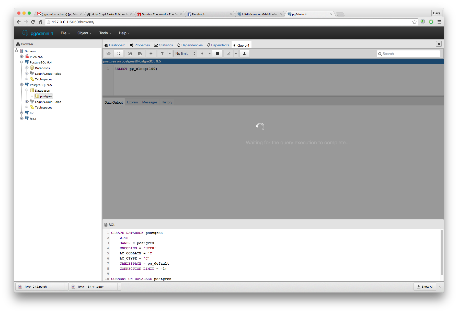Switch to Facebook browser tab
The image size is (458, 313).
[x=210, y=14]
